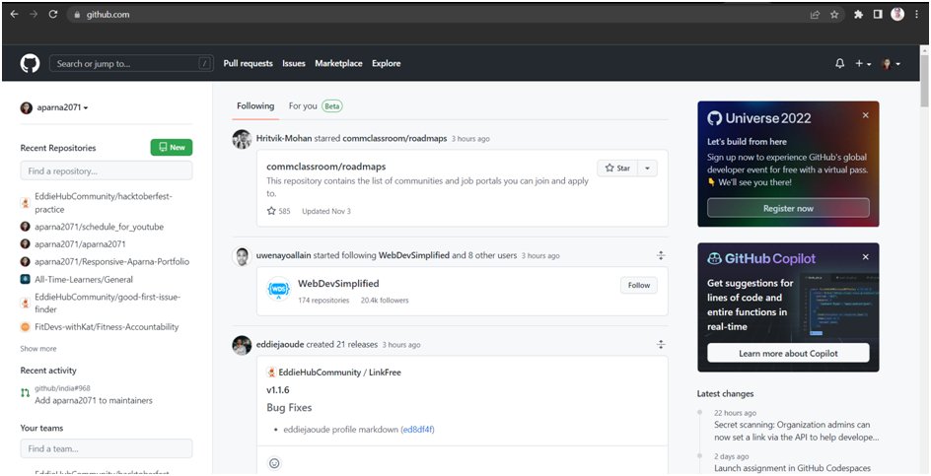Image resolution: width=931 pixels, height=476 pixels.
Task: Open the user avatar menu dropdown in header
Action: (x=891, y=63)
